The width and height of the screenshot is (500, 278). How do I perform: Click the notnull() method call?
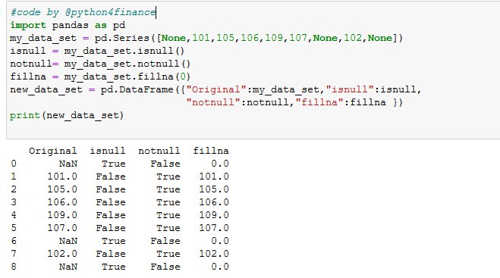164,64
